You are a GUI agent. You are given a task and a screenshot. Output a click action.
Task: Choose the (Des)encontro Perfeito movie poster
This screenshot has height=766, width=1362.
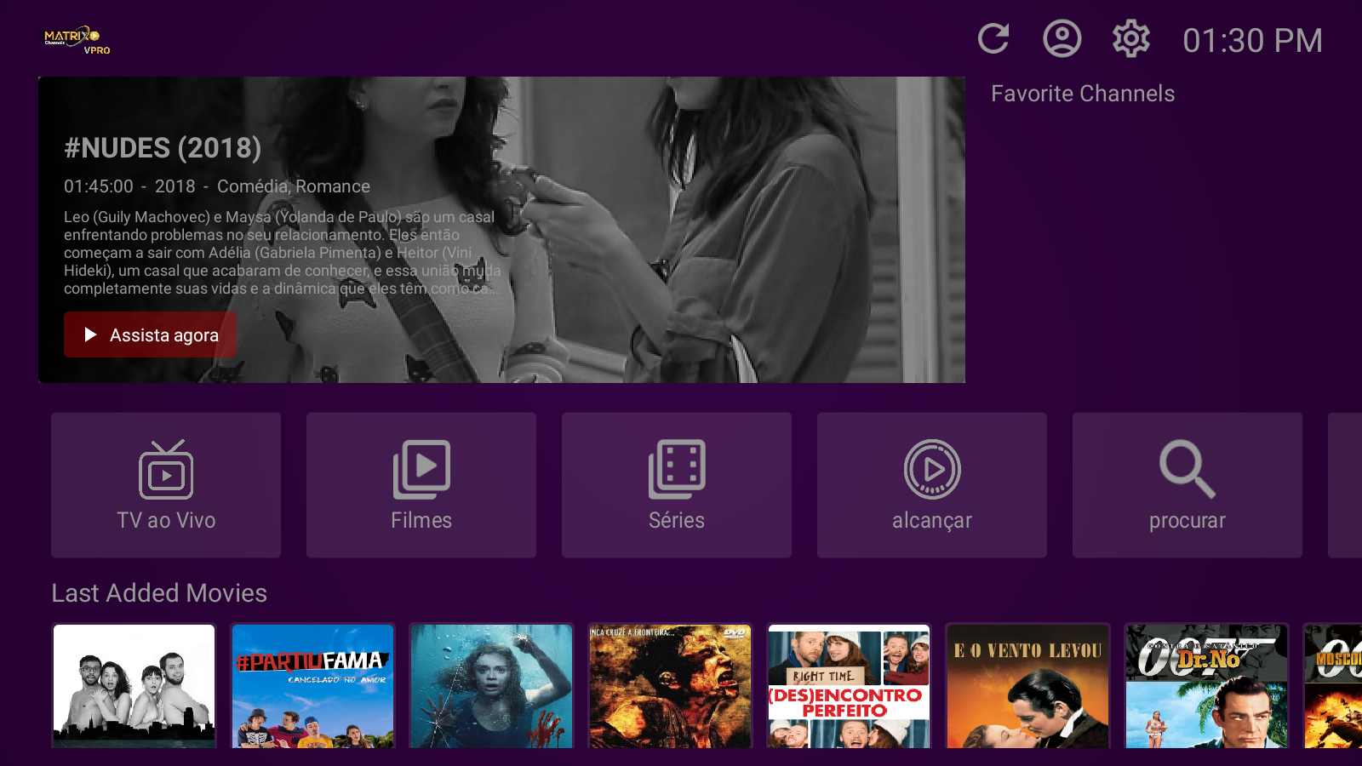[x=849, y=686]
